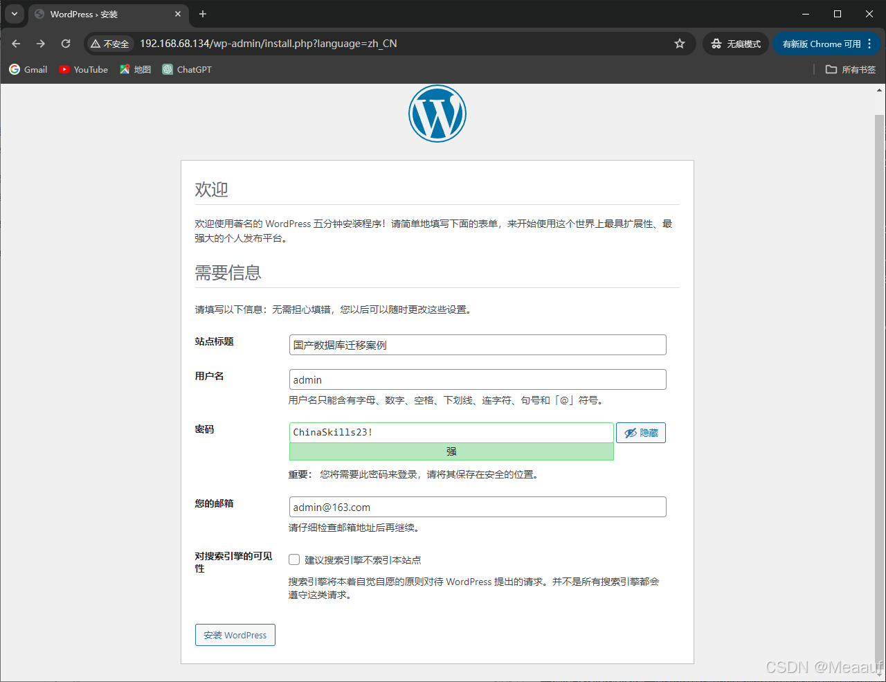Image resolution: width=886 pixels, height=682 pixels.
Task: Click the 用户名 admin input field
Action: (x=478, y=379)
